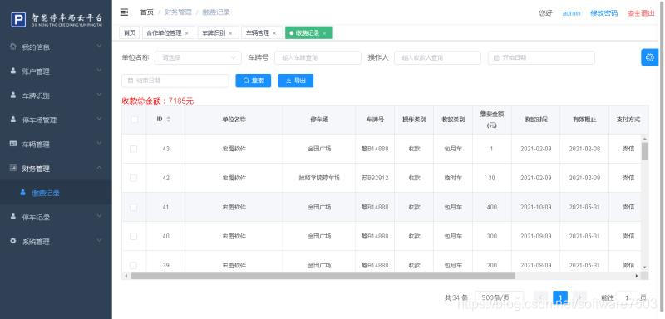Click the table's right horizontal scroll arrow
The width and height of the screenshot is (665, 319).
coord(636,276)
